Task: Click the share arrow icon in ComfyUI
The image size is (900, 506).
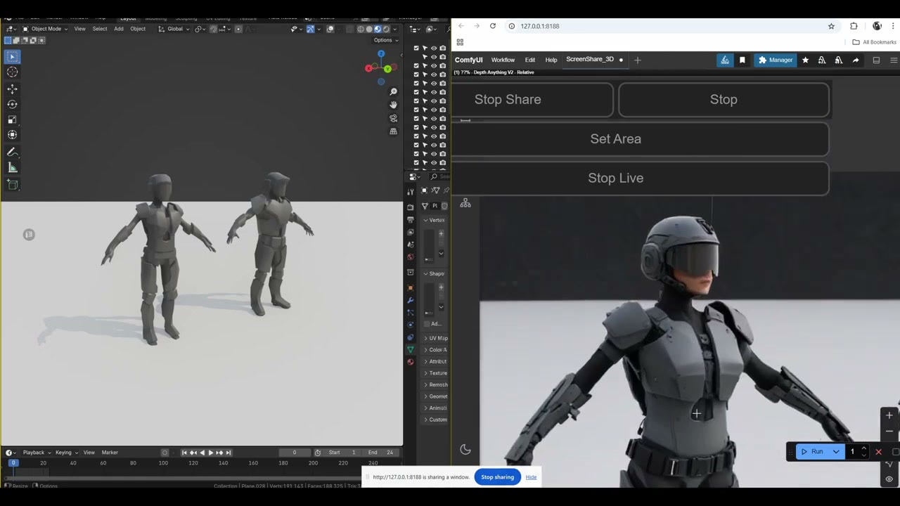Action: tap(856, 60)
